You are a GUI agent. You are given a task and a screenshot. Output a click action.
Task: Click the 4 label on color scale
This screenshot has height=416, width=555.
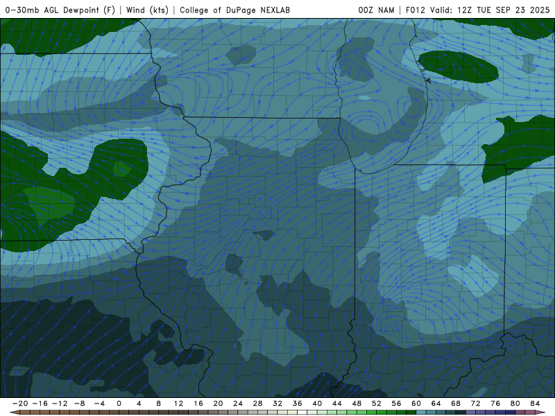139,404
